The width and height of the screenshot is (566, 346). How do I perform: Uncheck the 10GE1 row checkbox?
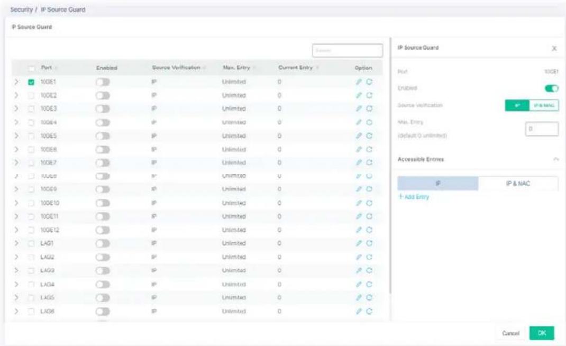point(31,83)
